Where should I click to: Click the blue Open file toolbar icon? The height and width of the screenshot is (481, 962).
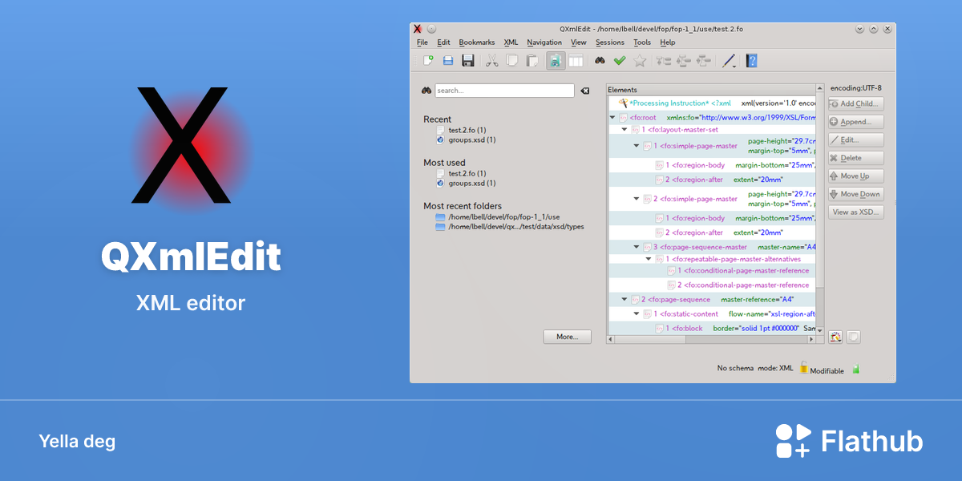coord(448,60)
